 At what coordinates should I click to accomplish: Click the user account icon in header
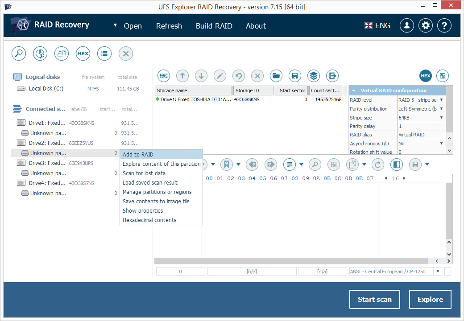pyautogui.click(x=406, y=25)
